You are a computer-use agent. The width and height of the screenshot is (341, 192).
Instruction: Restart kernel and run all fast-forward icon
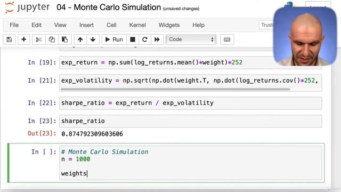pyautogui.click(x=157, y=39)
